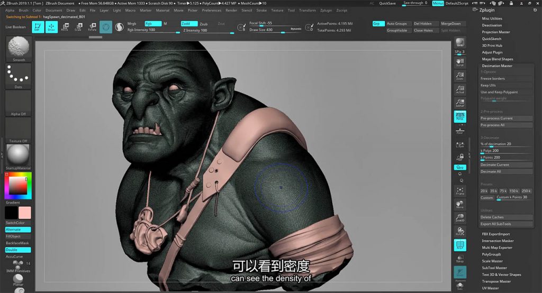Select the Draw mode icon
Screen dimensions: 542x293
[51, 27]
